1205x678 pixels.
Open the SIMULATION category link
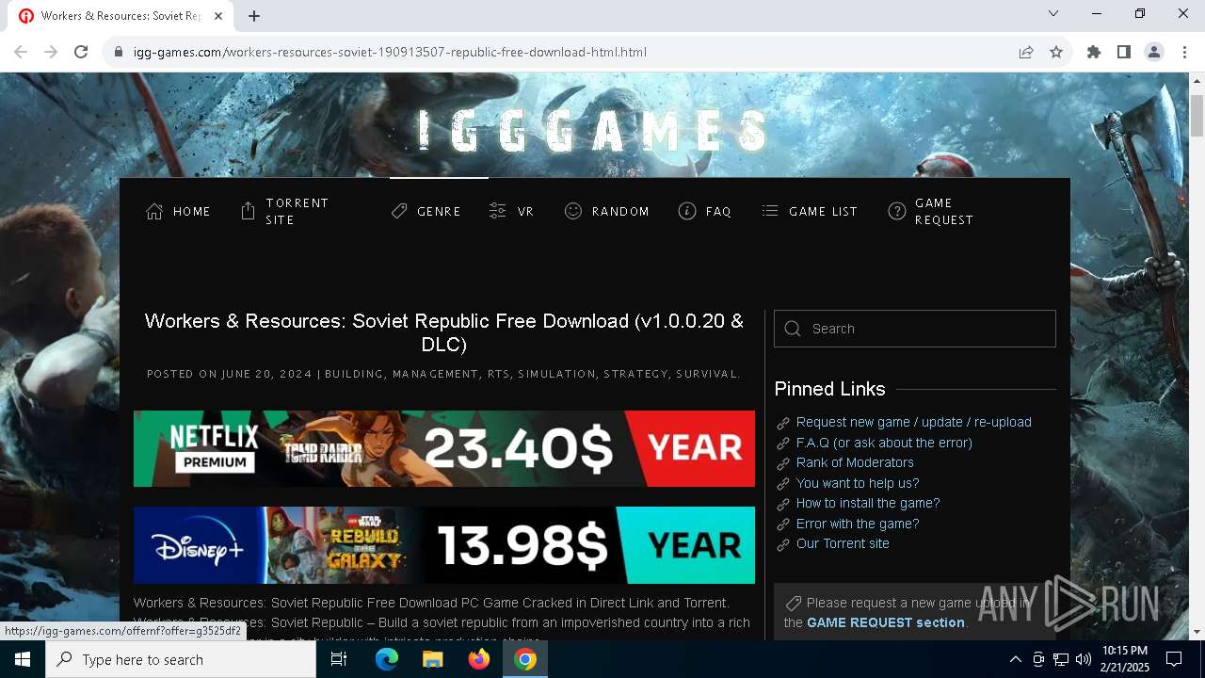tap(556, 374)
